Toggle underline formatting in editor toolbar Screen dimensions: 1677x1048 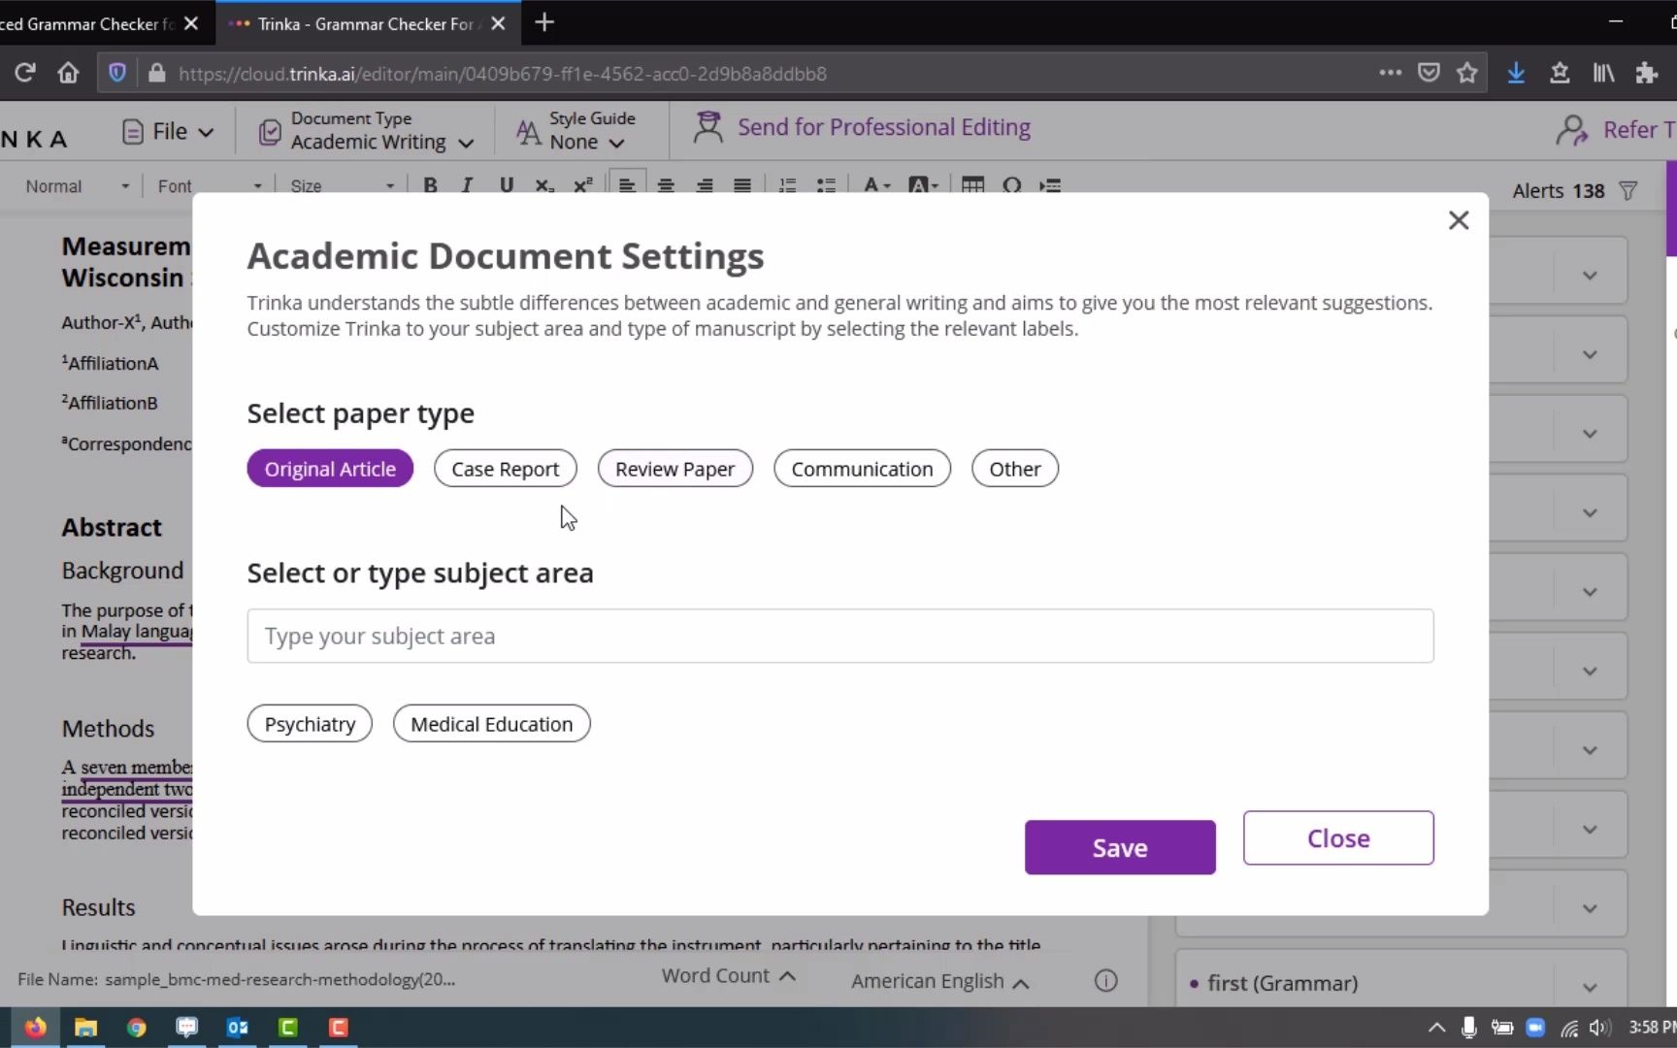coord(506,185)
